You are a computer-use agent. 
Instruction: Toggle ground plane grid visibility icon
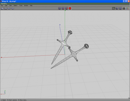pyautogui.click(x=124, y=8)
